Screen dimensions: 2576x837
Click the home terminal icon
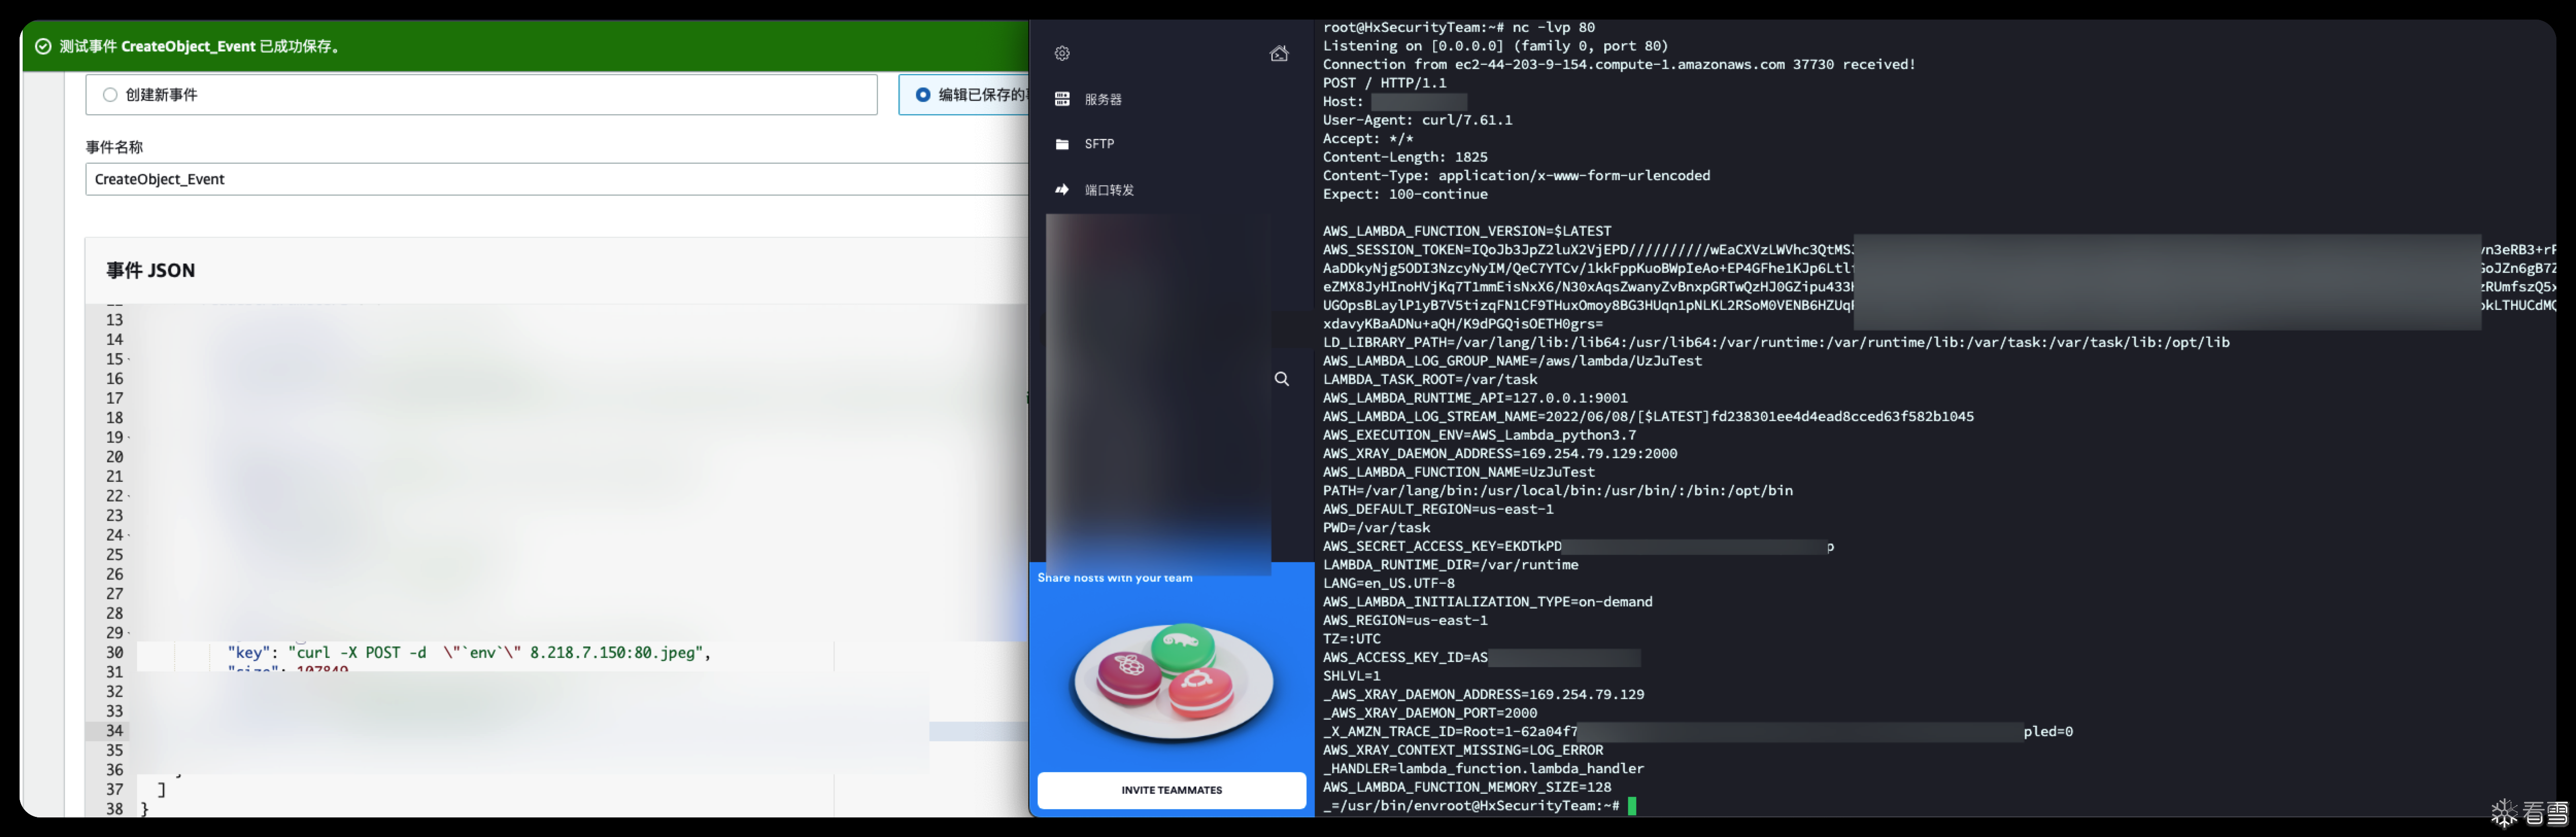point(1279,53)
